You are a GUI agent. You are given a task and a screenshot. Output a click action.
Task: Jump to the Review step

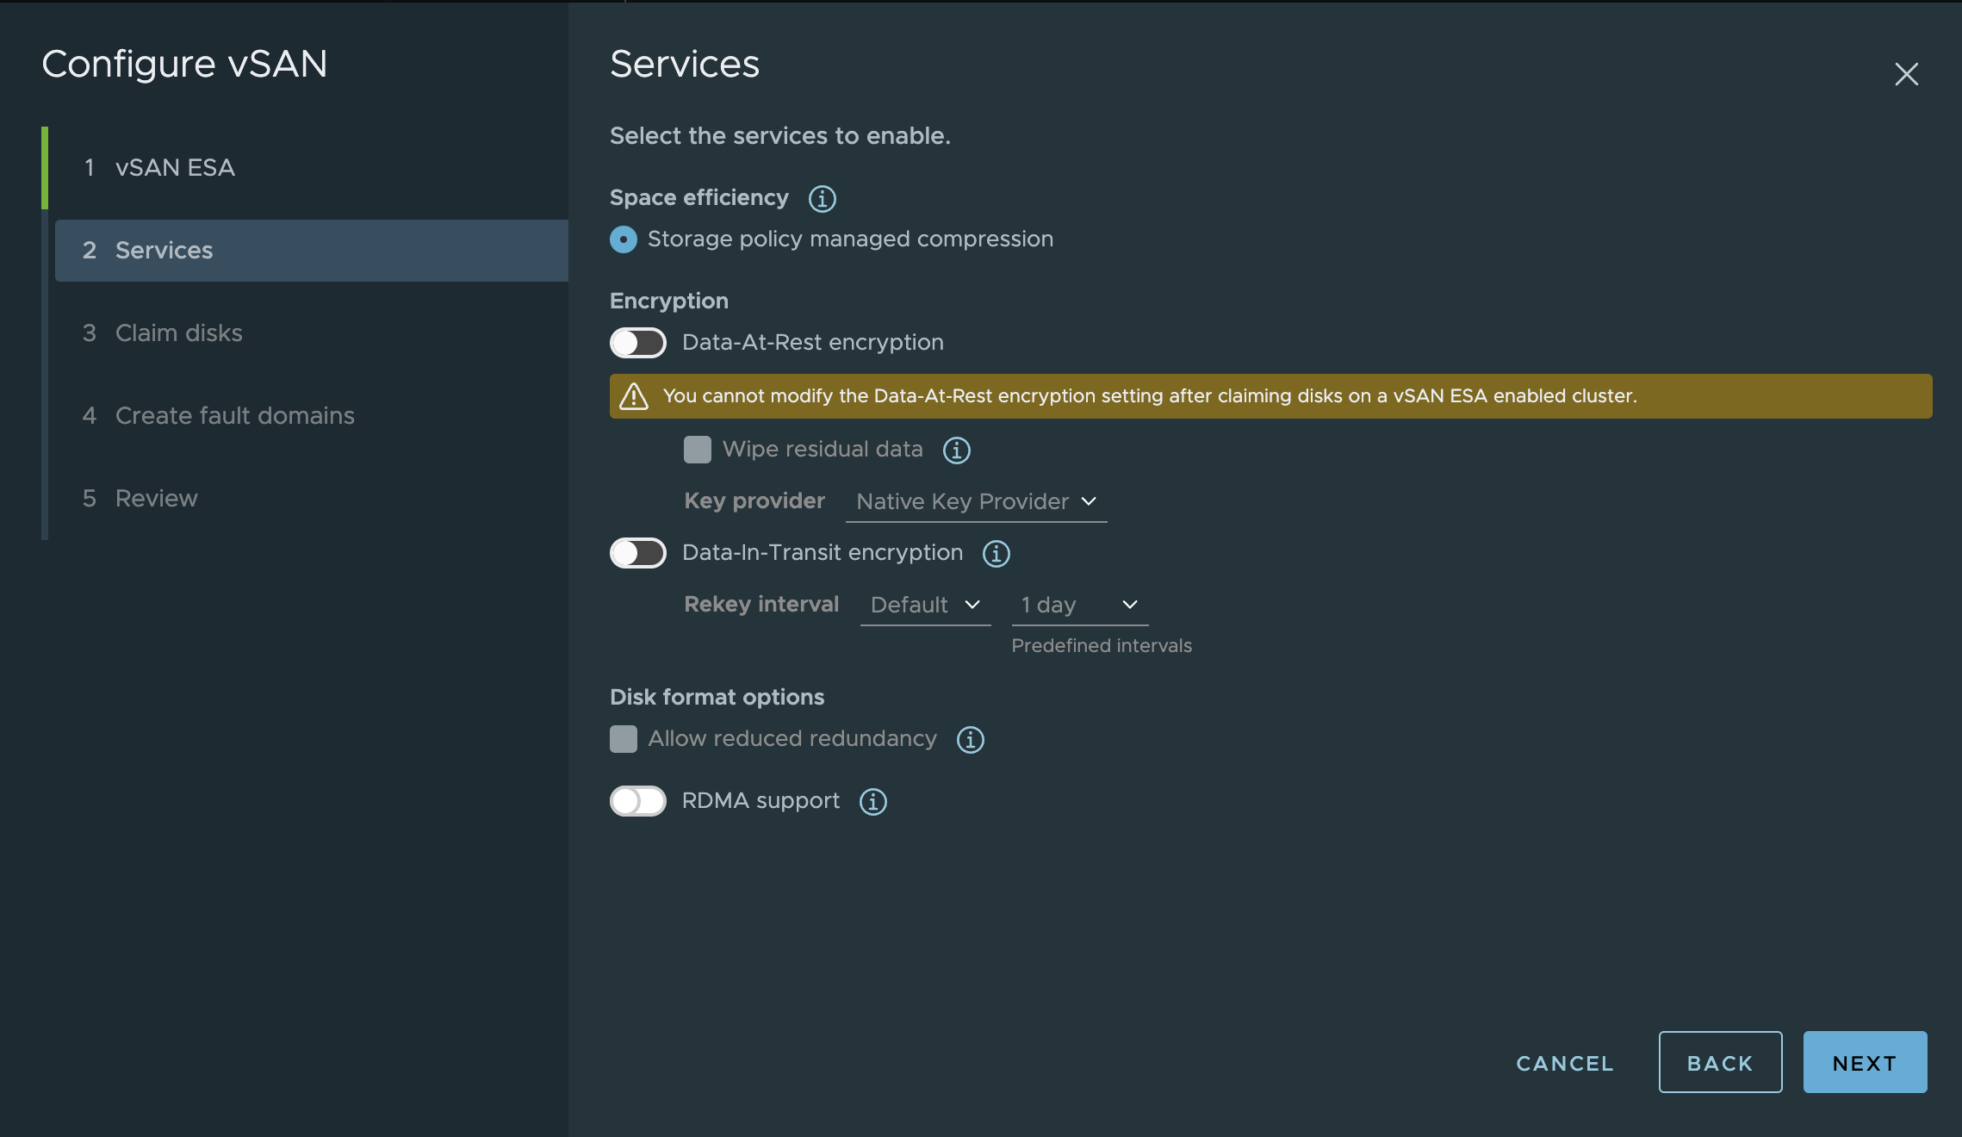[156, 498]
